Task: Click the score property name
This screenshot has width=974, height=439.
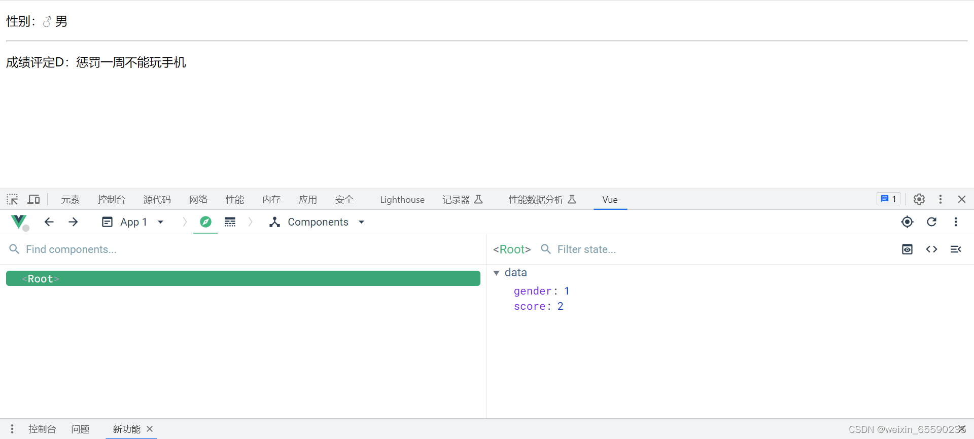Action: (530, 306)
